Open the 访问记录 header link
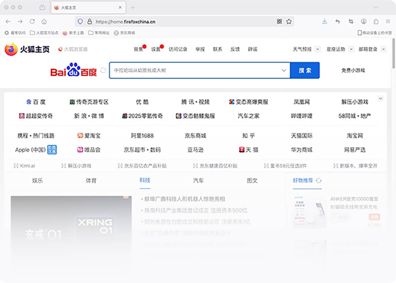 pyautogui.click(x=178, y=49)
